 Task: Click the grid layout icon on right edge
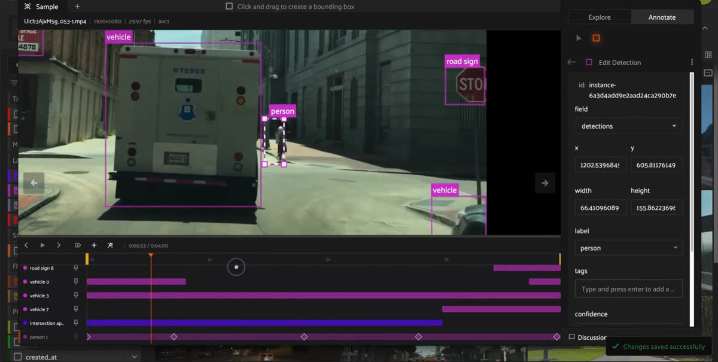tap(708, 54)
